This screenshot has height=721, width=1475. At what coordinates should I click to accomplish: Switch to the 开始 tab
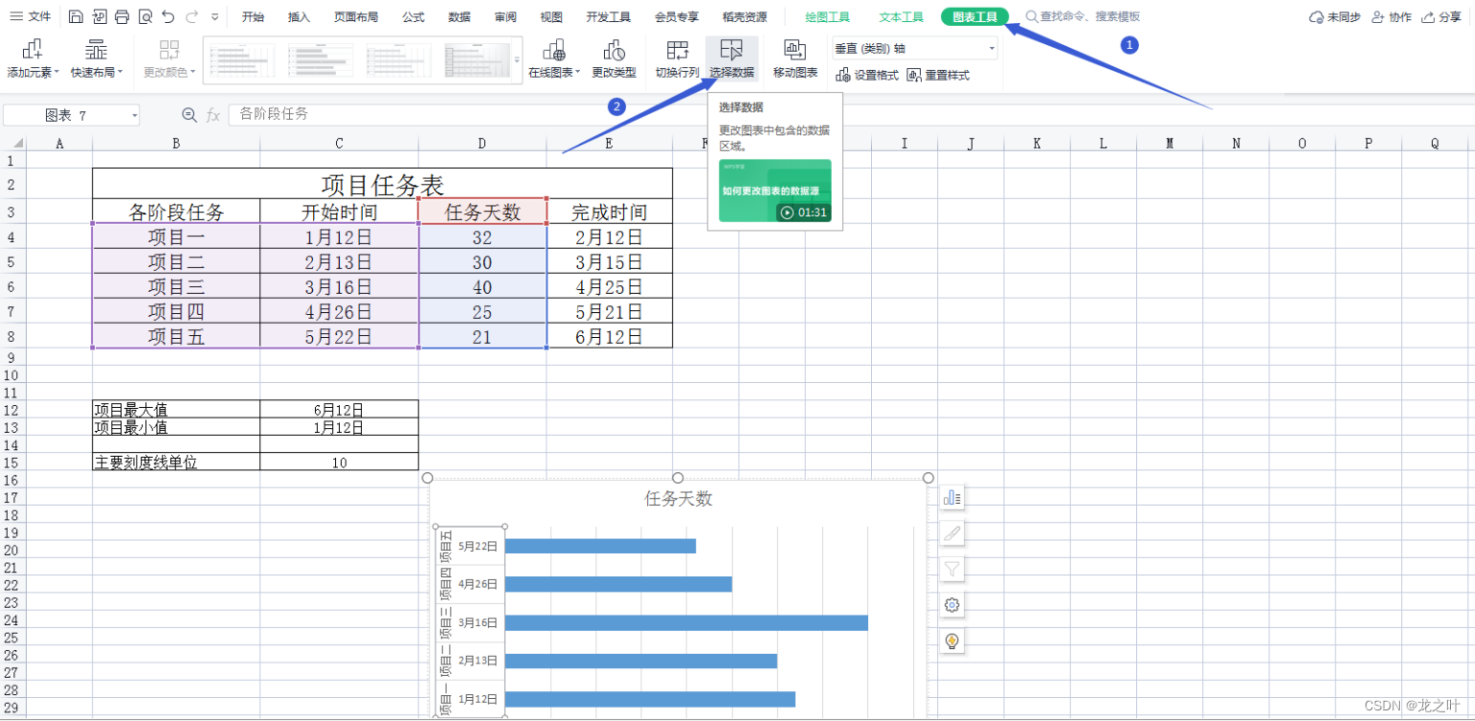(x=253, y=17)
